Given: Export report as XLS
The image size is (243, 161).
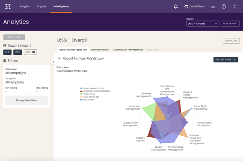Looking at the screenshot, I should point(7,52).
